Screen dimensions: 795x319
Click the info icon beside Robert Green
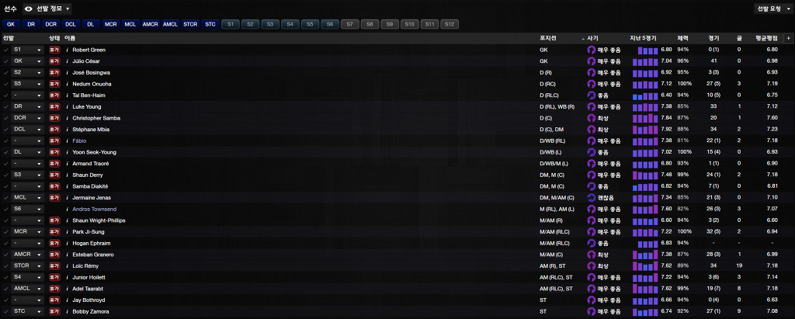(x=68, y=49)
